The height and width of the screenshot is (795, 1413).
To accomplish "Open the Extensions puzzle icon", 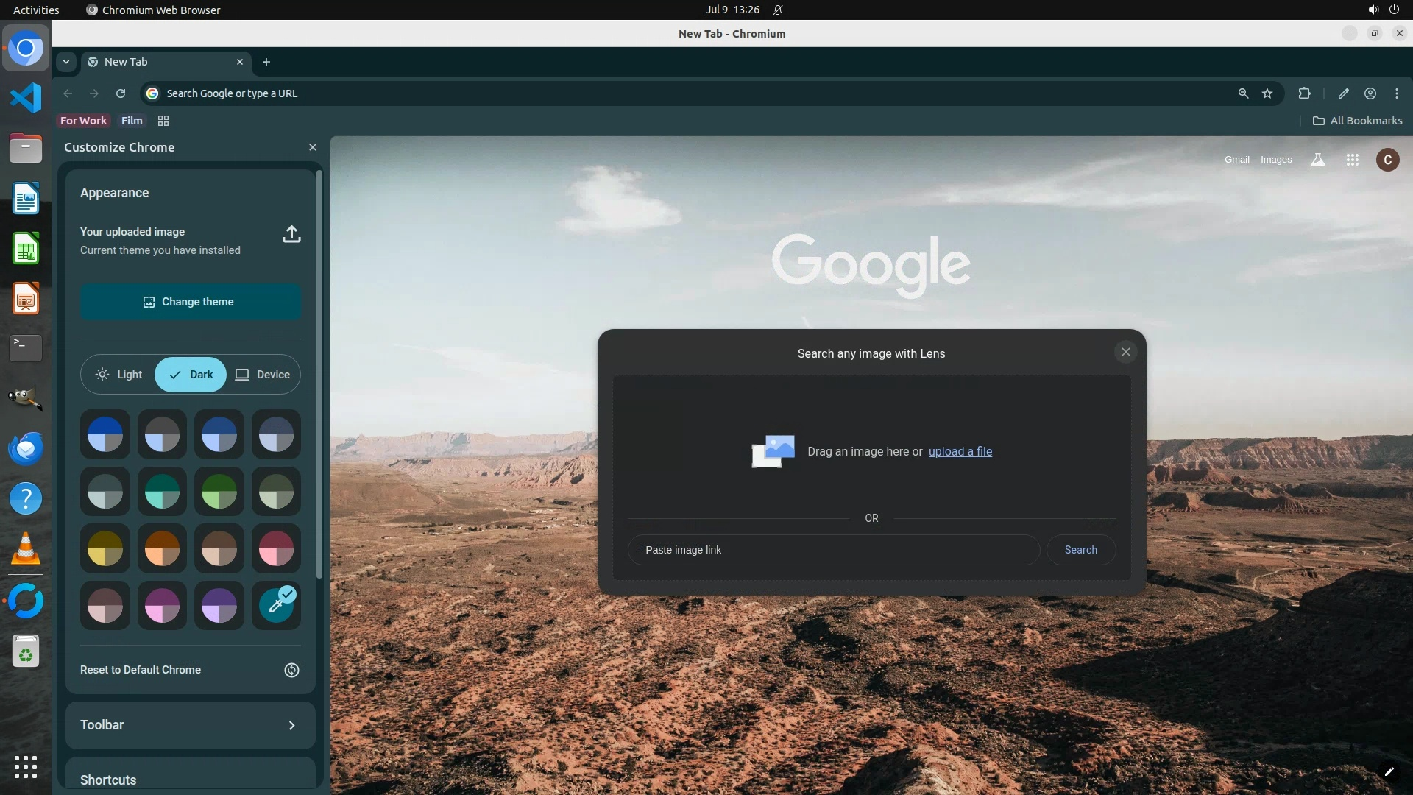I will (1304, 93).
